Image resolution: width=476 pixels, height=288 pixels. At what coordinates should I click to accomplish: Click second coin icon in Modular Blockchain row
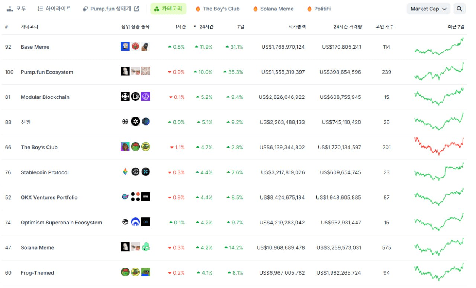(x=135, y=97)
